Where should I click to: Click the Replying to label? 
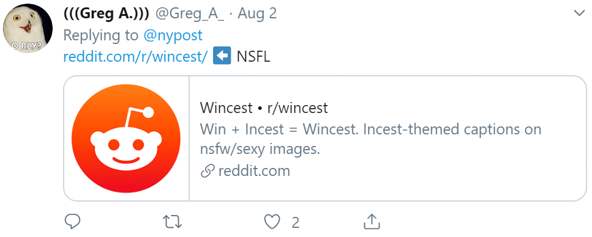101,35
